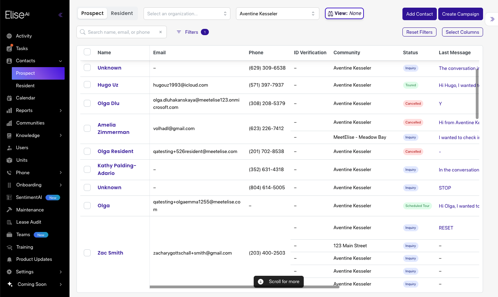Click the Teams briefcase icon
498x297 pixels.
(x=9, y=235)
